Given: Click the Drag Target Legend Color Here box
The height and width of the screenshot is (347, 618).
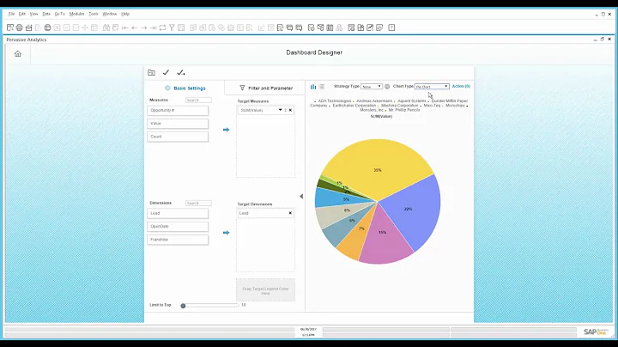Looking at the screenshot, I should (x=265, y=290).
